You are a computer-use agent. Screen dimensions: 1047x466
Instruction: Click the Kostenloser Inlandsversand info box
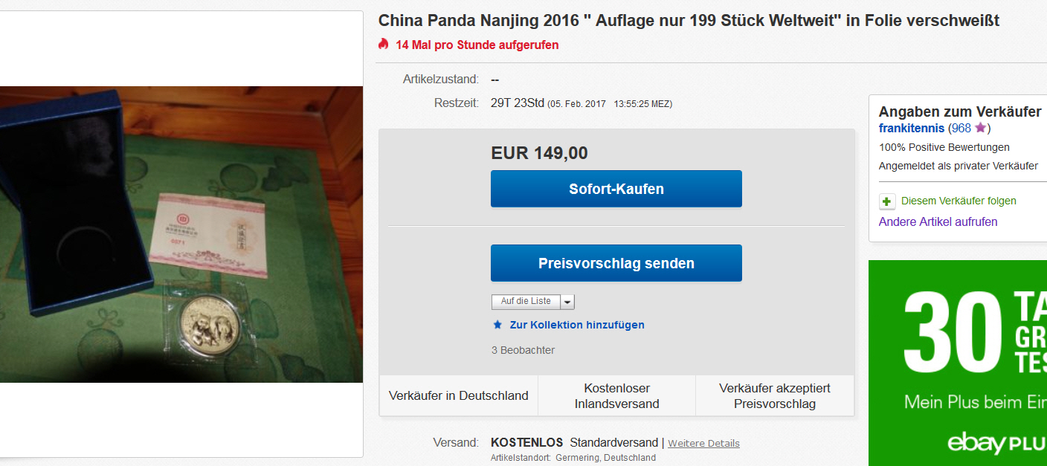[x=617, y=396]
